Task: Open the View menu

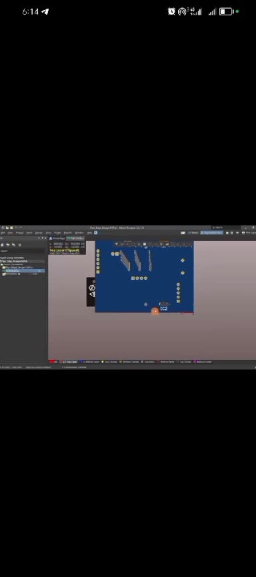Action: click(10, 232)
